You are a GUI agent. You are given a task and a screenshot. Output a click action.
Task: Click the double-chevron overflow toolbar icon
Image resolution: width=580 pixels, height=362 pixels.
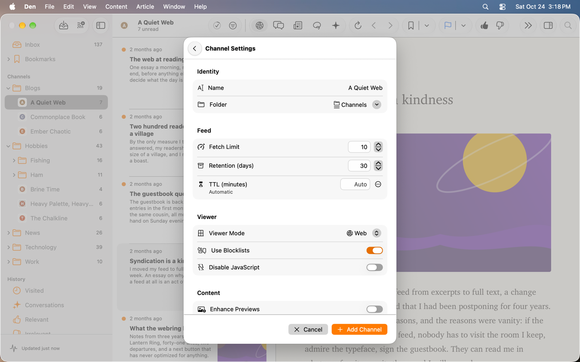(x=528, y=26)
